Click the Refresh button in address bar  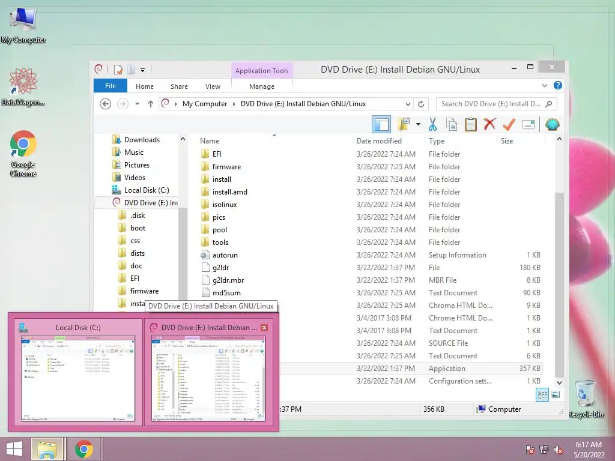tap(421, 104)
